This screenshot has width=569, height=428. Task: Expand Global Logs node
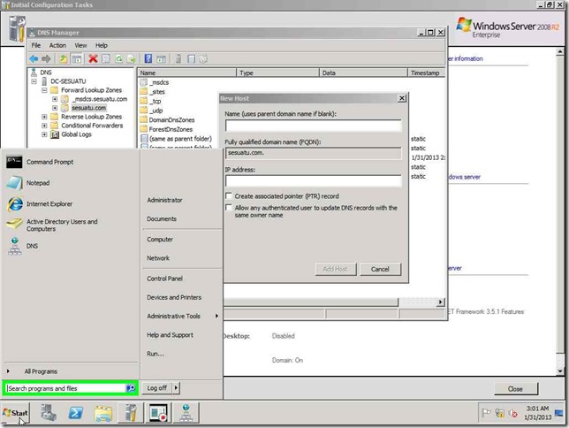pos(44,134)
